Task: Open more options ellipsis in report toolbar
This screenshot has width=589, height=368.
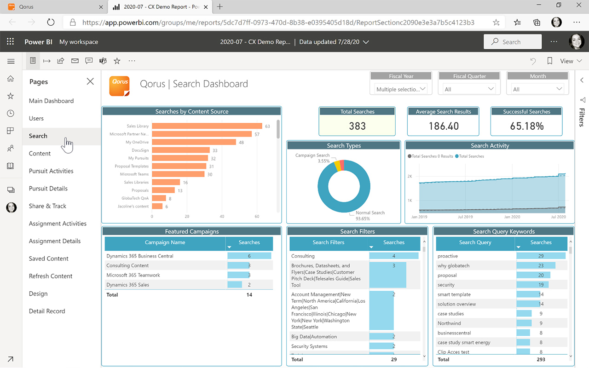Action: (x=132, y=61)
